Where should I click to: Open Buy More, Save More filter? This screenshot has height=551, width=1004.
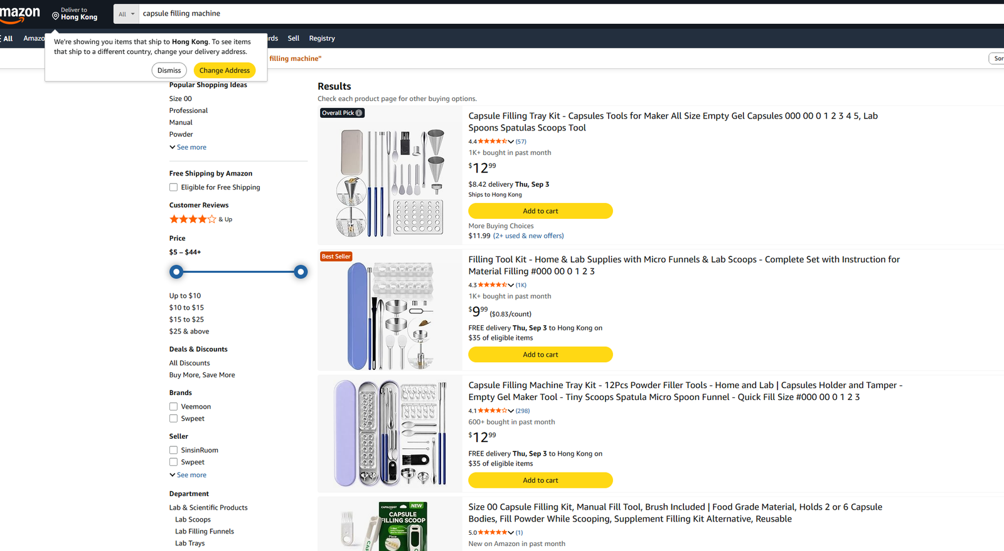[x=202, y=375]
